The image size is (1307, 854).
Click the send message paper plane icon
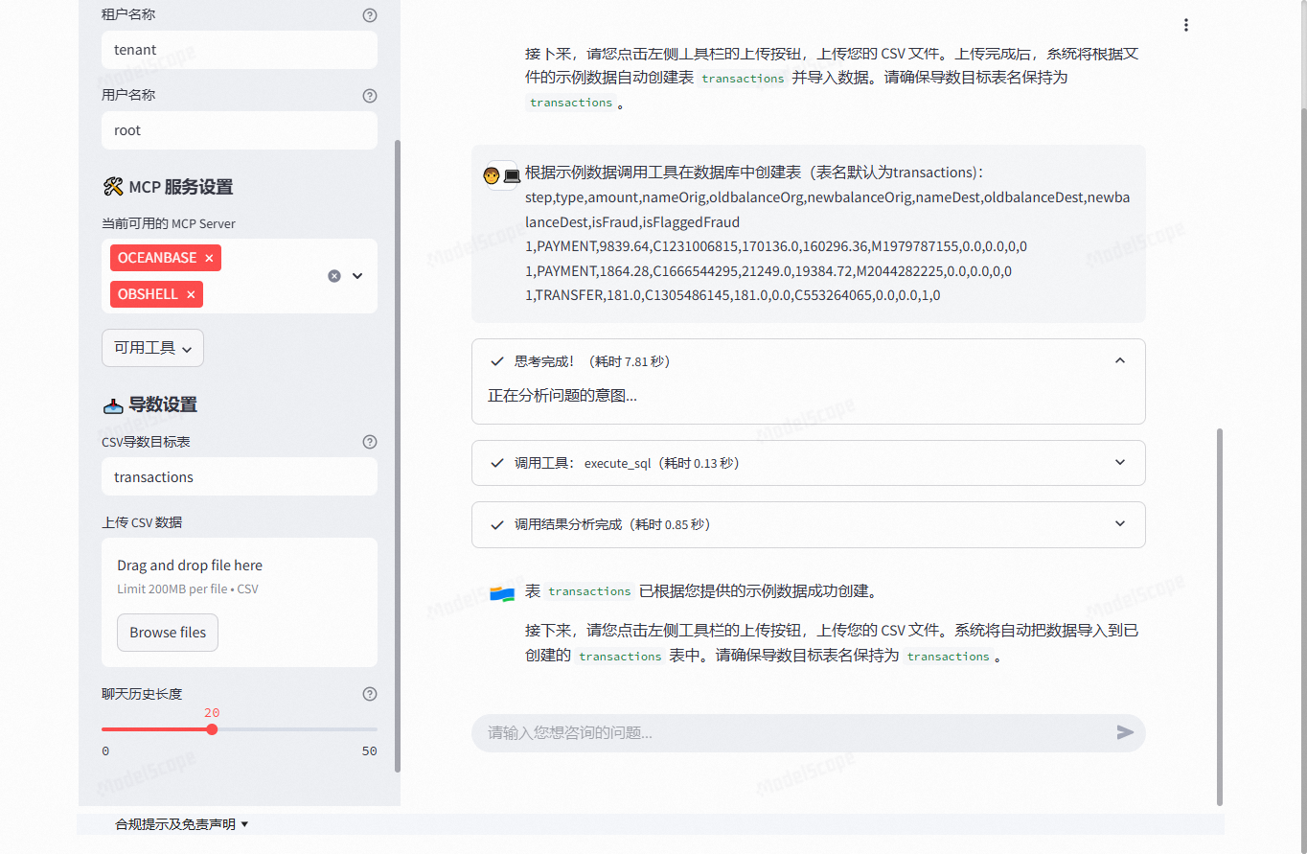(x=1125, y=732)
